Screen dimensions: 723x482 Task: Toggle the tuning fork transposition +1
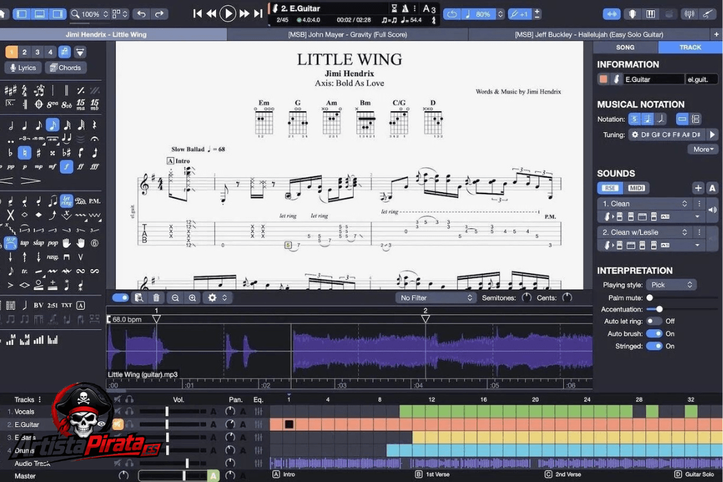[x=519, y=14]
